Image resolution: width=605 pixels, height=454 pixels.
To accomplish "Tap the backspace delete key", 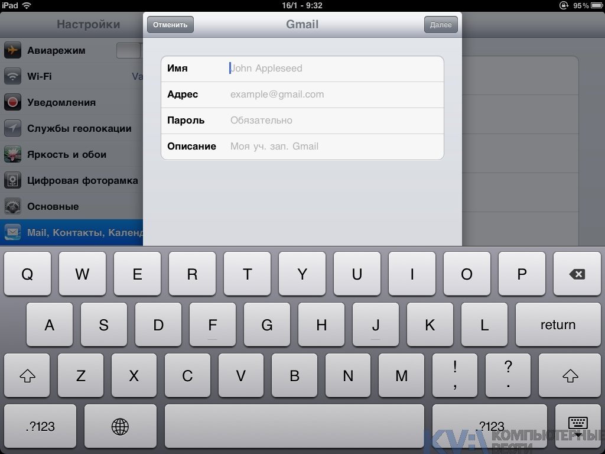I will pyautogui.click(x=577, y=274).
